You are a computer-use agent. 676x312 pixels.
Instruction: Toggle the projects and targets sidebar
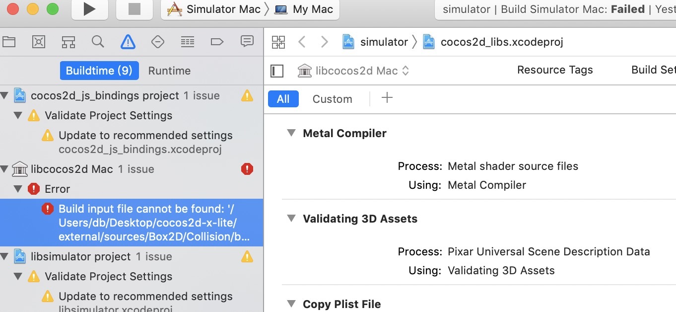pos(277,71)
